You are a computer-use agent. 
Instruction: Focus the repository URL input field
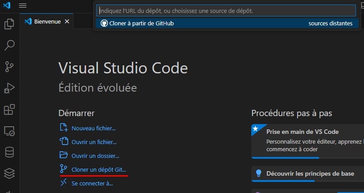(226, 11)
